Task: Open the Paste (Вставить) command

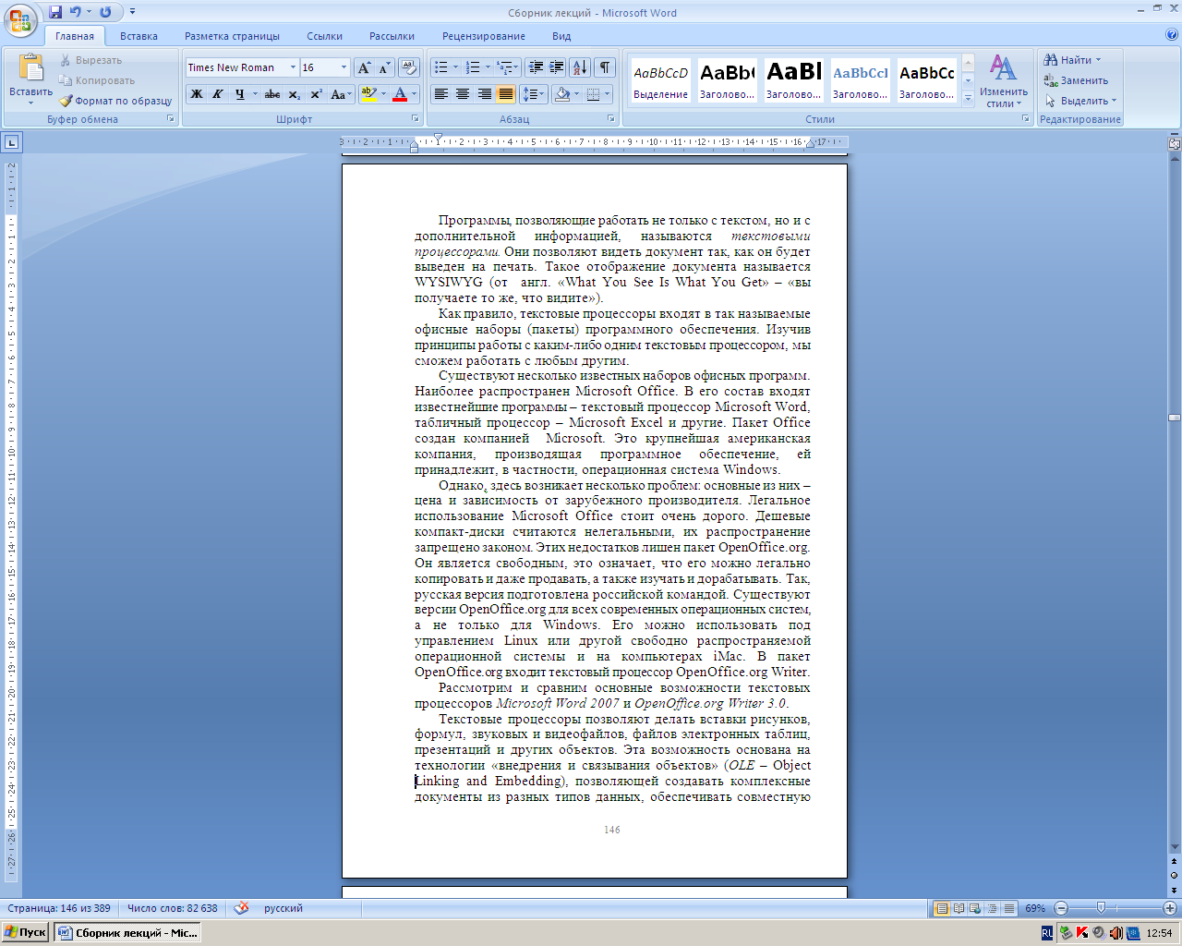Action: (30, 78)
